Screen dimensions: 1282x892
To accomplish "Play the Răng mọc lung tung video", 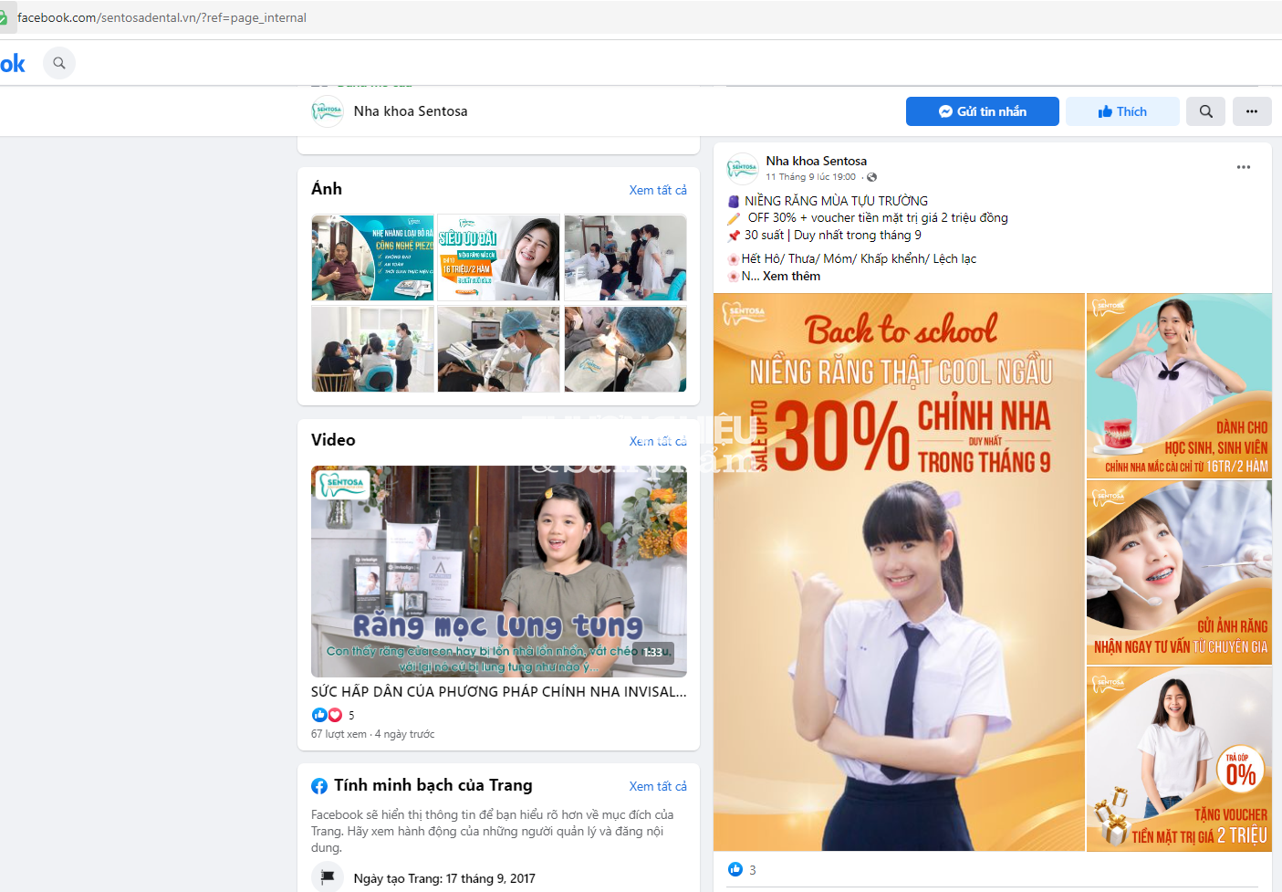I will pos(498,571).
